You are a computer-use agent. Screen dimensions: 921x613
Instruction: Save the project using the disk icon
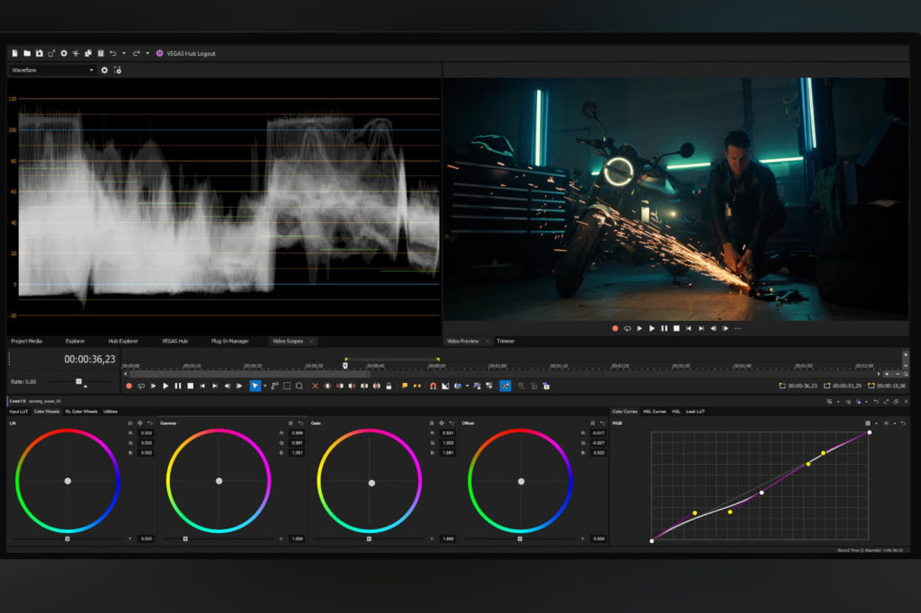(40, 53)
